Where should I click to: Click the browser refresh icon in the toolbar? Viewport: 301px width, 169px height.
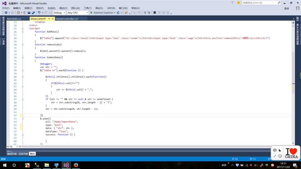[x=118, y=13]
